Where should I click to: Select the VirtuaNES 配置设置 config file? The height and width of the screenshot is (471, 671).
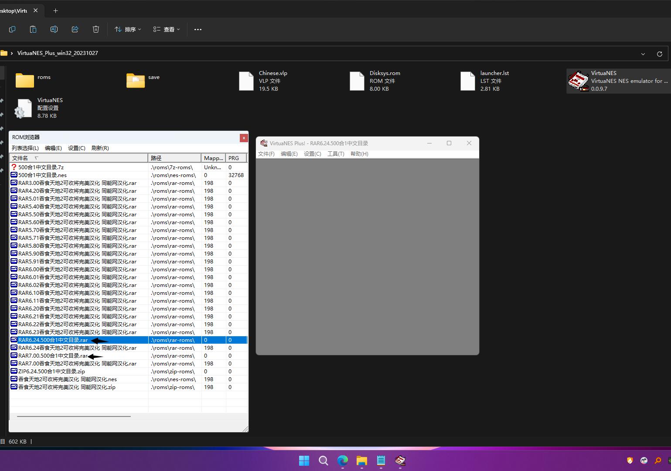(39, 108)
